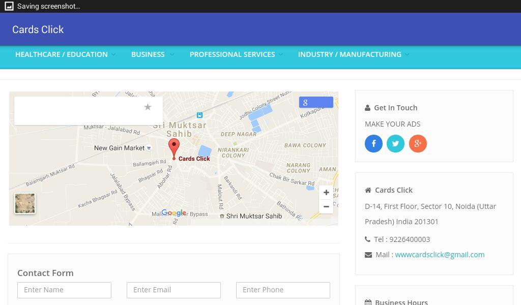Focus the Enter Name field
Image resolution: width=521 pixels, height=305 pixels.
pos(65,290)
